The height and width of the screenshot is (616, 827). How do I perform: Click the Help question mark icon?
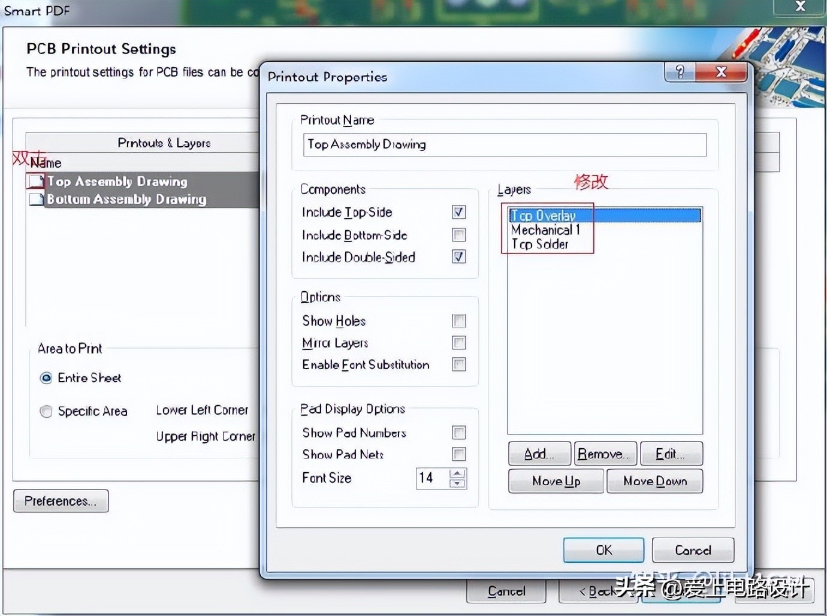680,71
